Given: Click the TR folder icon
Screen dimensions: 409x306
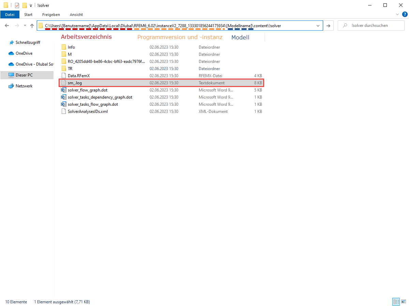Looking at the screenshot, I should tap(64, 69).
